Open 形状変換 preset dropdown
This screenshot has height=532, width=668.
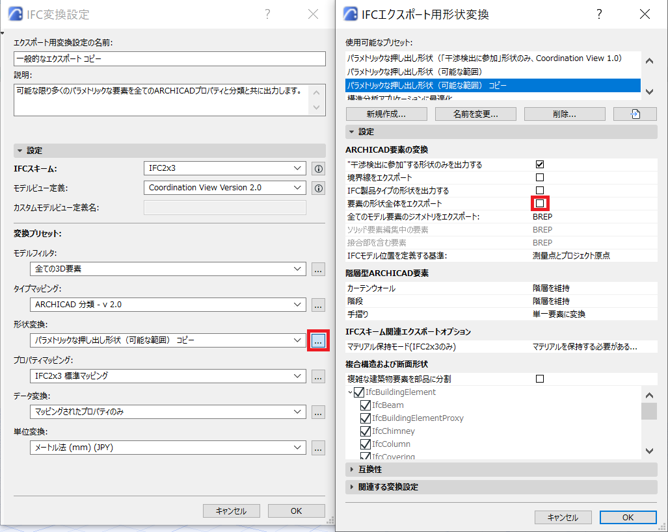[x=168, y=340]
